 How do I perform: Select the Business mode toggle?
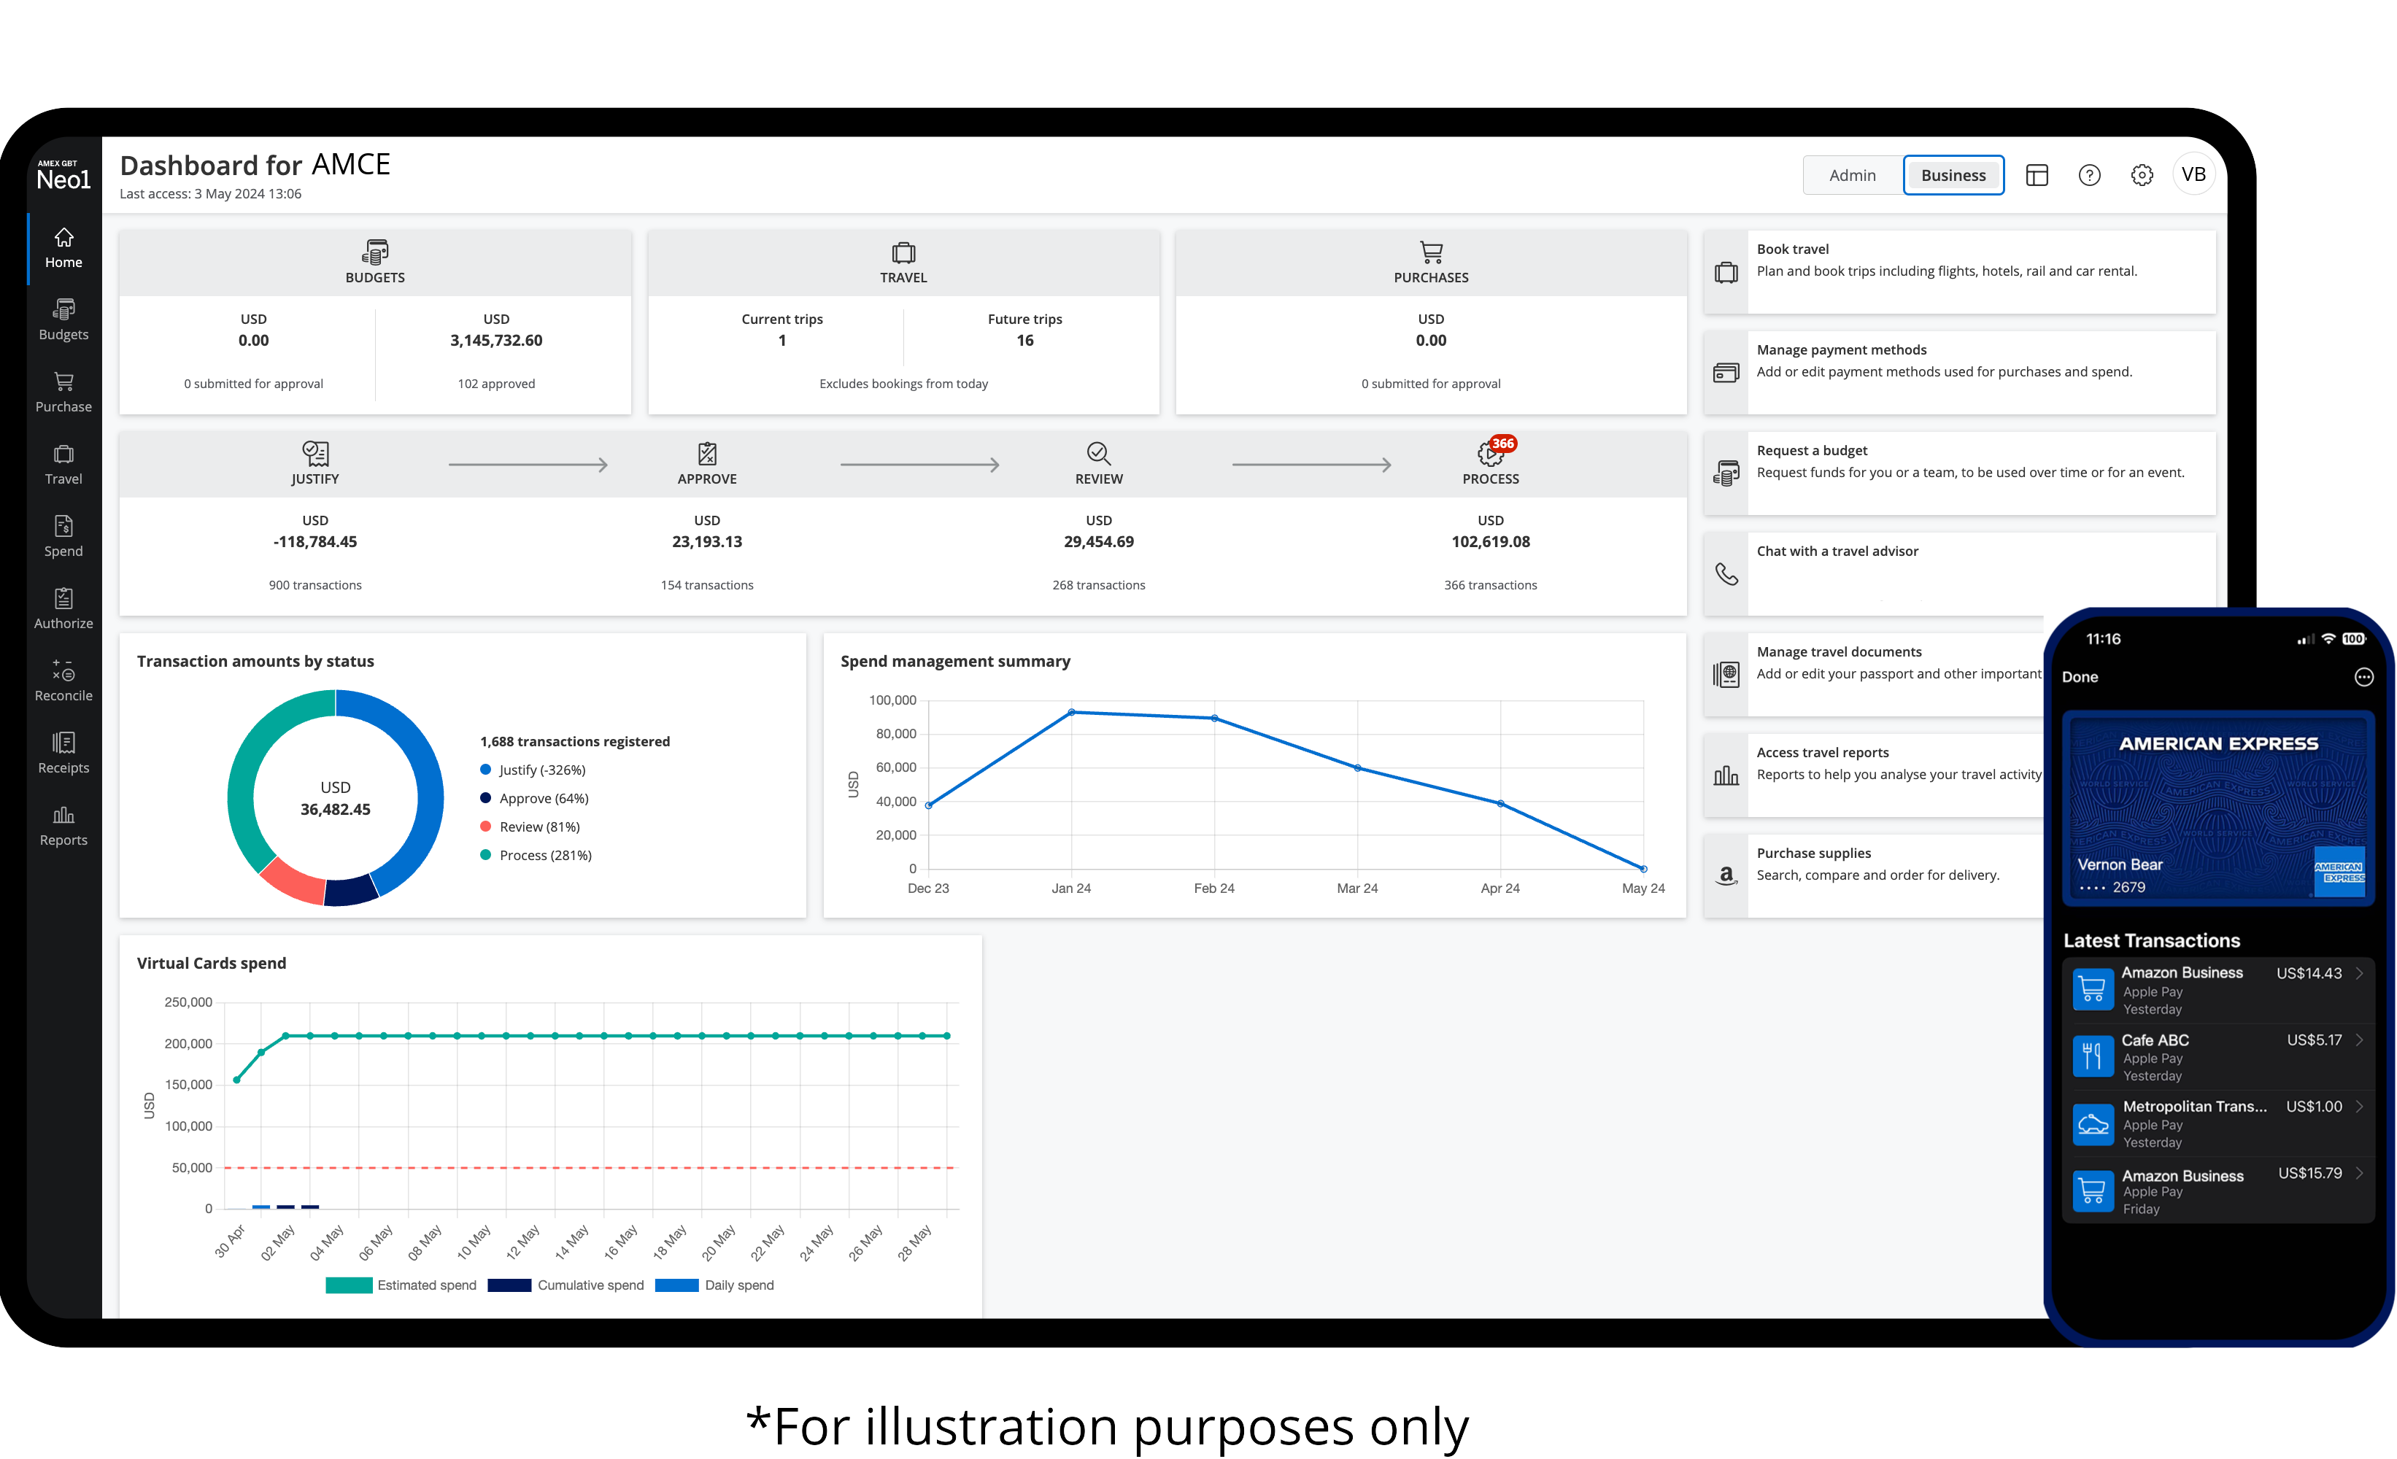coord(1953,175)
